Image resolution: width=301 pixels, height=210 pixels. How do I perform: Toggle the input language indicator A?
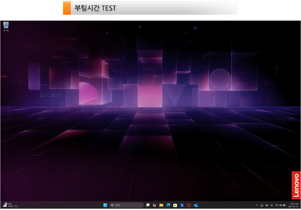(272, 205)
